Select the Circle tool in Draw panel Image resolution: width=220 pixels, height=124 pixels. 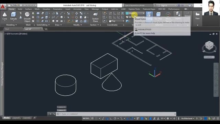[x=62, y=17]
